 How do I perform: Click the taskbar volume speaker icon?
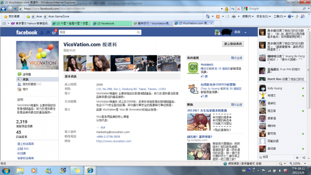280,171
